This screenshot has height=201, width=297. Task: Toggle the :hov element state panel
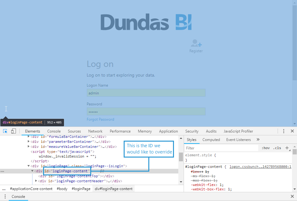click(265, 148)
